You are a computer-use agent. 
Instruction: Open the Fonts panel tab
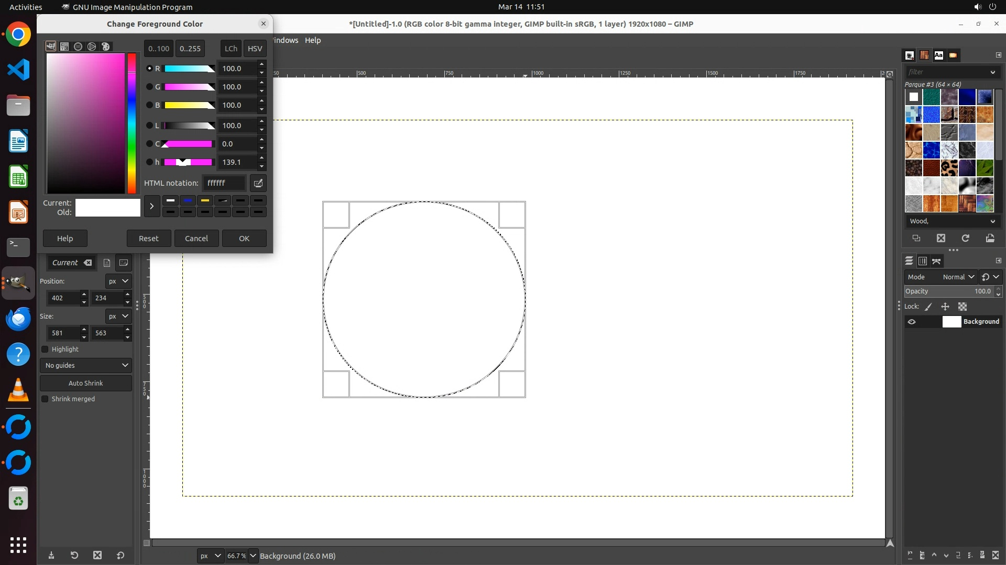point(938,55)
